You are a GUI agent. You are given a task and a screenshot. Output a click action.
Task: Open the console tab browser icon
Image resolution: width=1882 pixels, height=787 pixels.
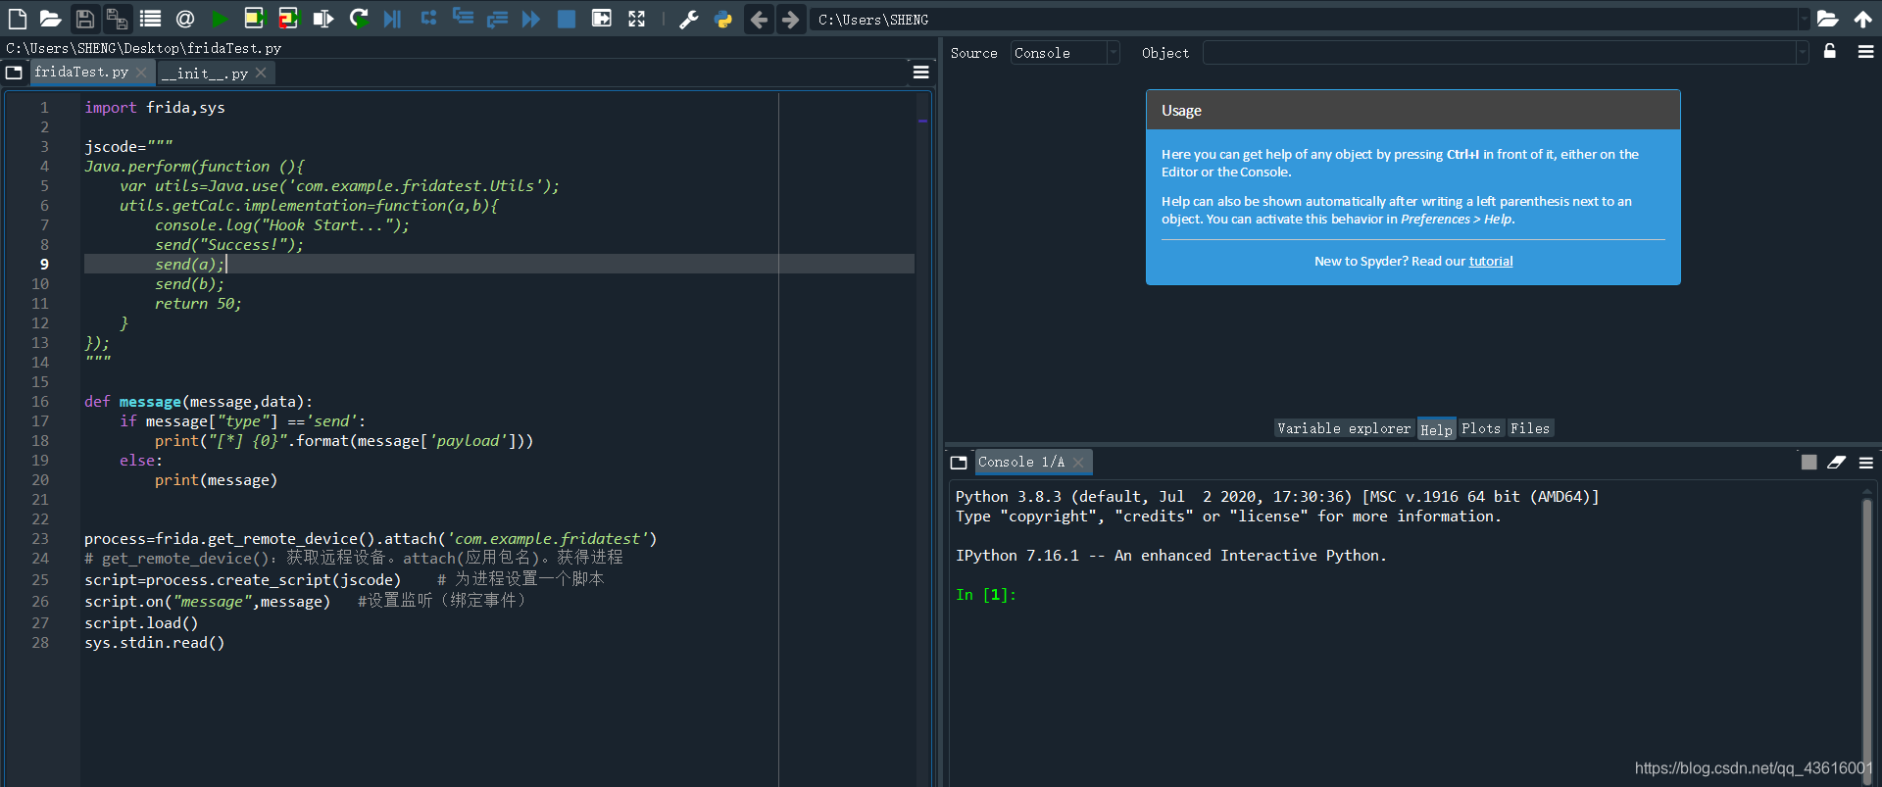point(959,462)
